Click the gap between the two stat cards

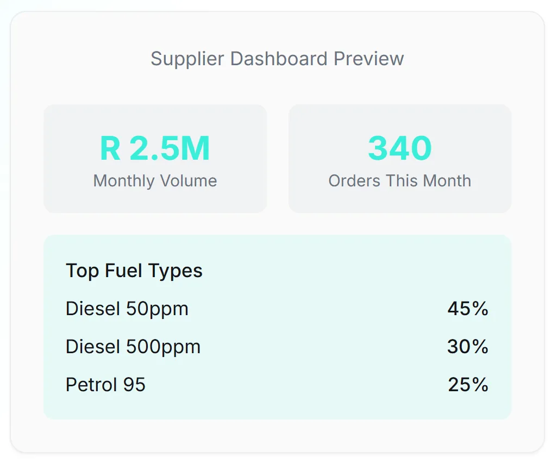pyautogui.click(x=278, y=159)
